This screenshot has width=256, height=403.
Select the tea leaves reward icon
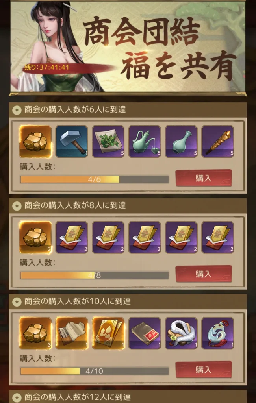coord(108,141)
